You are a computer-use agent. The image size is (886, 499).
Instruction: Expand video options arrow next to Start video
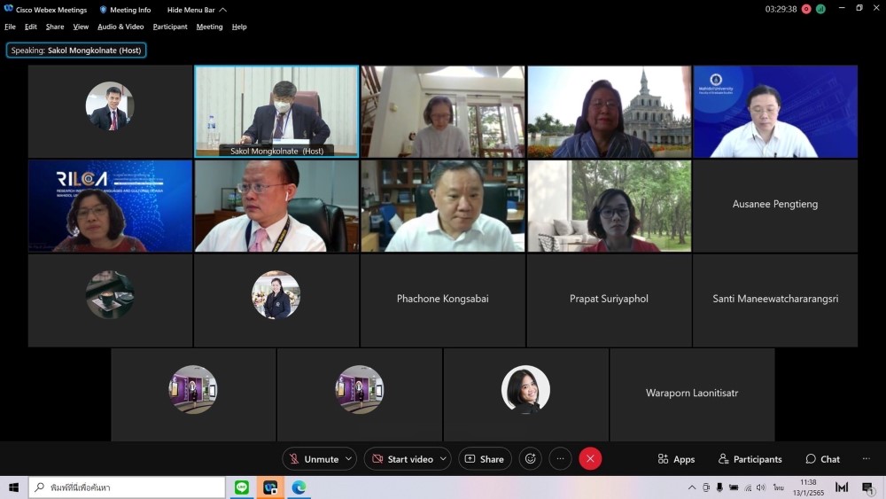443,459
